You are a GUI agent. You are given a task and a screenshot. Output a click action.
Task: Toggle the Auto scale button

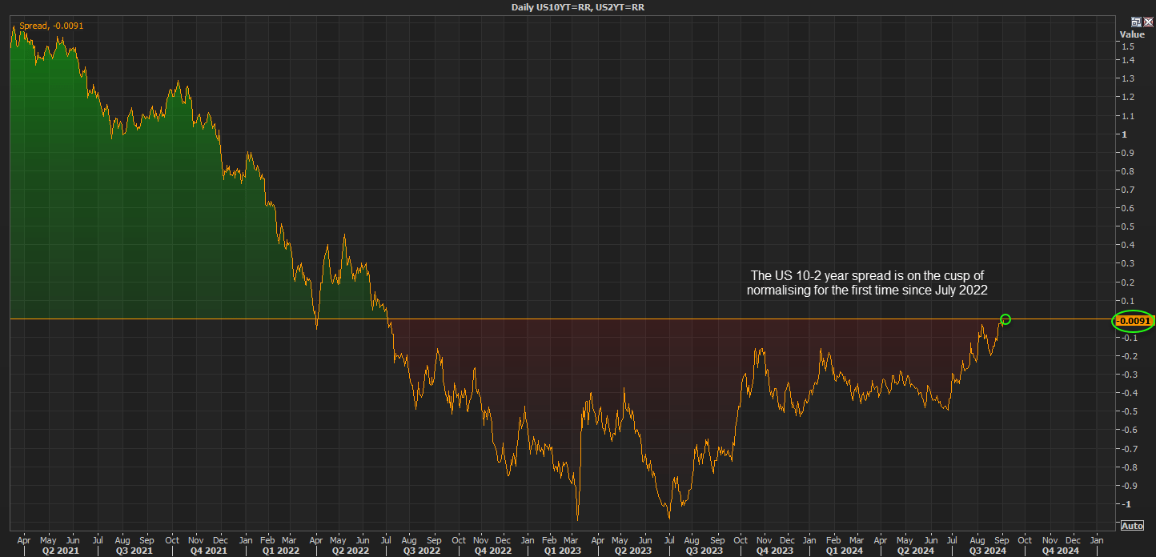[x=1132, y=525]
